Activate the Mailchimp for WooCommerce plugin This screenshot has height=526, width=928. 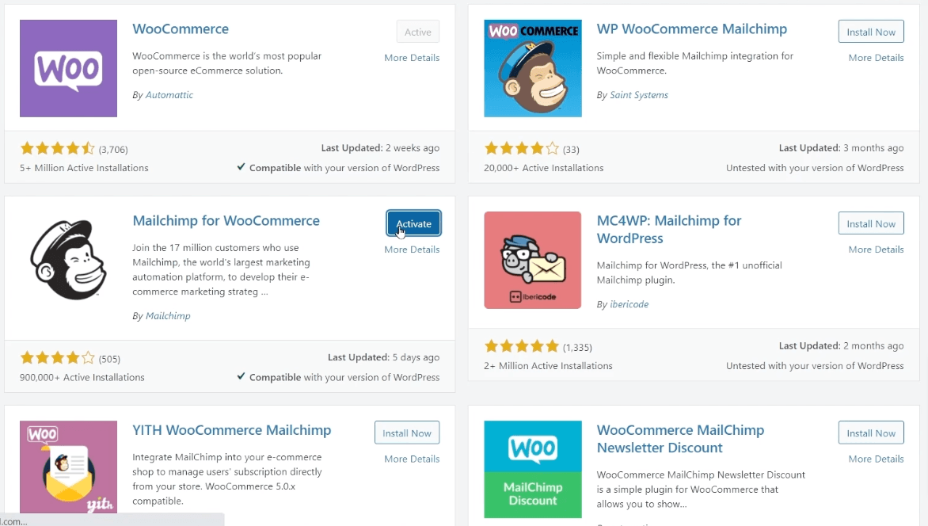point(413,223)
